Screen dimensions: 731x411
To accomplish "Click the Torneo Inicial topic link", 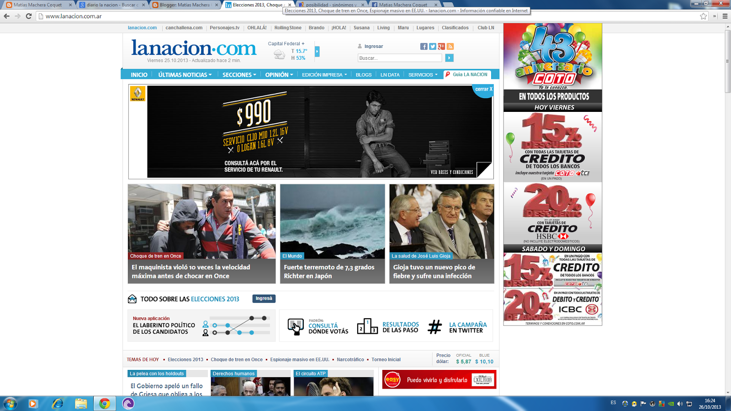I will pyautogui.click(x=386, y=359).
